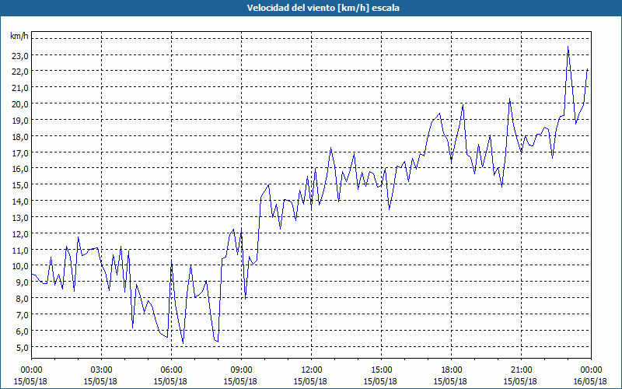The width and height of the screenshot is (622, 389).
Task: Click the 03:00 time label on X axis
Action: [x=101, y=370]
